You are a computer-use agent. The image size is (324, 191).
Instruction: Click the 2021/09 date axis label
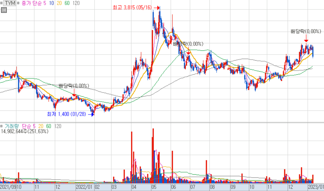click(8, 187)
